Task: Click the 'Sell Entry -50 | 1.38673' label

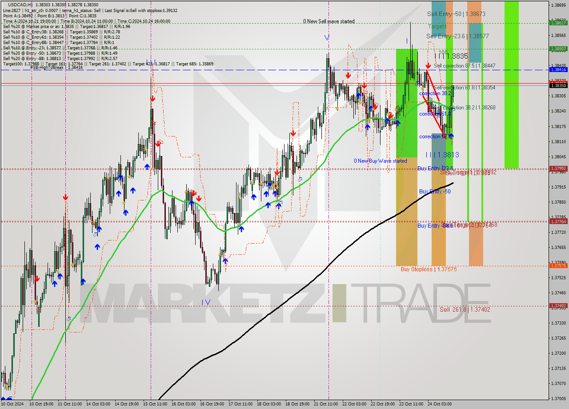Action: (456, 14)
